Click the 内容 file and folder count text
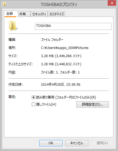Image resolution: width=118 pixels, height=151 pixels. 60,72
